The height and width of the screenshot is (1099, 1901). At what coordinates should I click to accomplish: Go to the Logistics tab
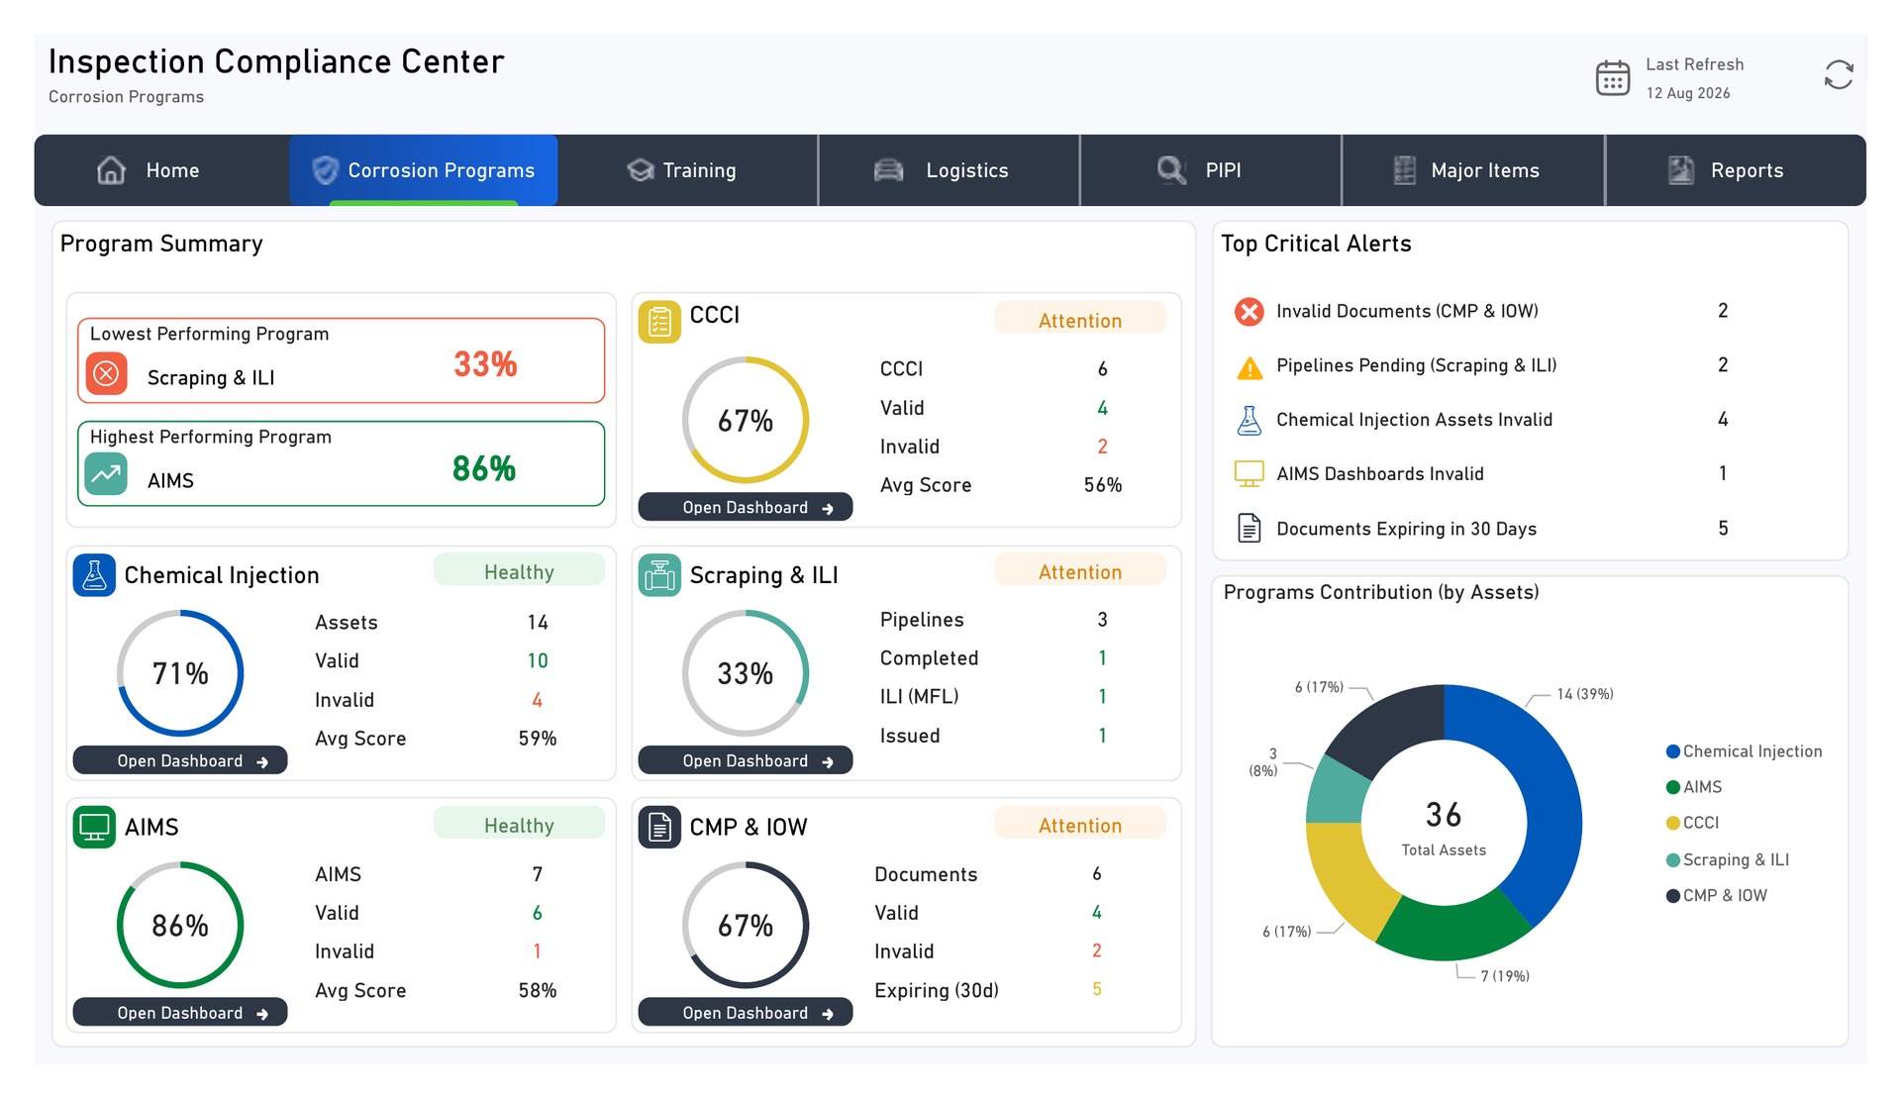pyautogui.click(x=950, y=170)
